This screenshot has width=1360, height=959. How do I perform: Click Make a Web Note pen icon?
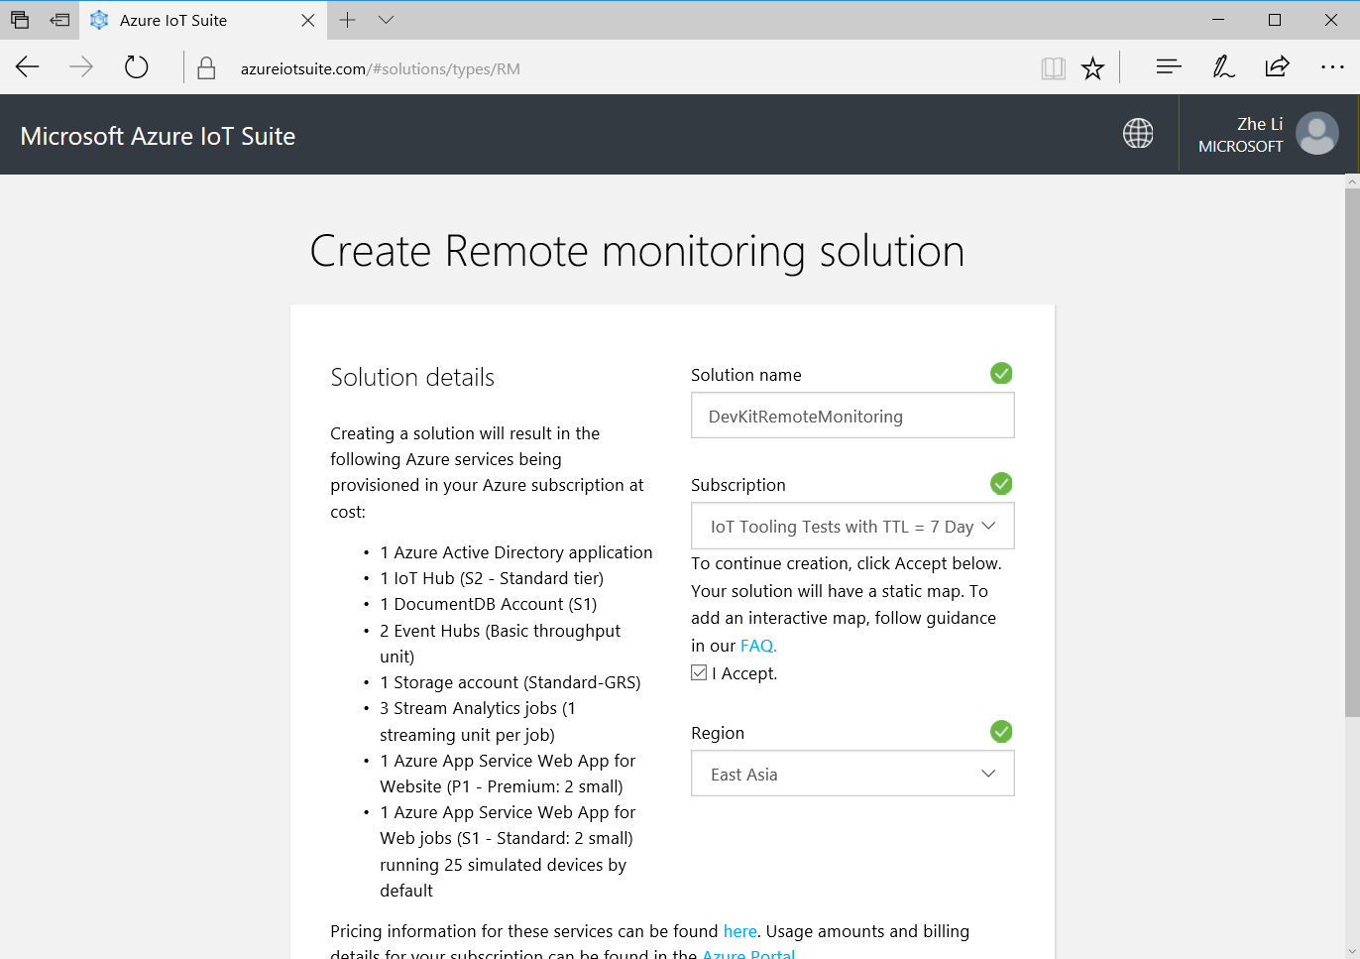pos(1223,66)
